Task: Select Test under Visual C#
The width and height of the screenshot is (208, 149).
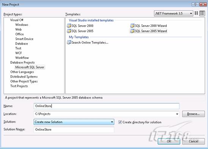Action: pyautogui.click(x=18, y=48)
